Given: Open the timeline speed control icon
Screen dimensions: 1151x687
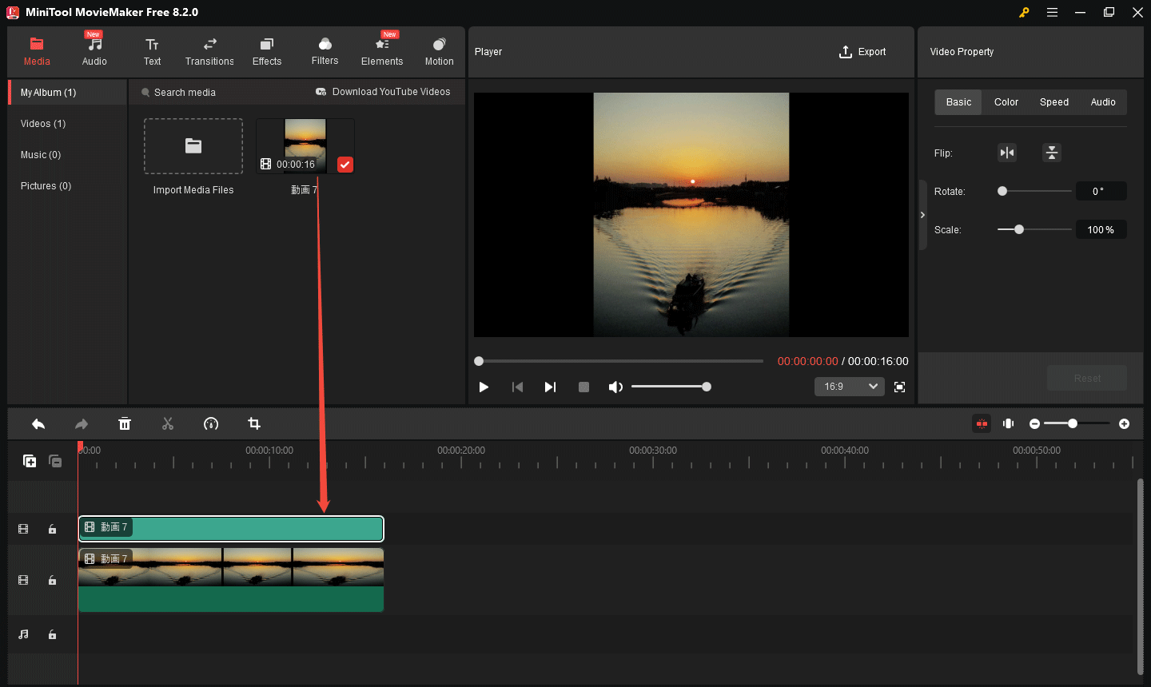Looking at the screenshot, I should (211, 424).
